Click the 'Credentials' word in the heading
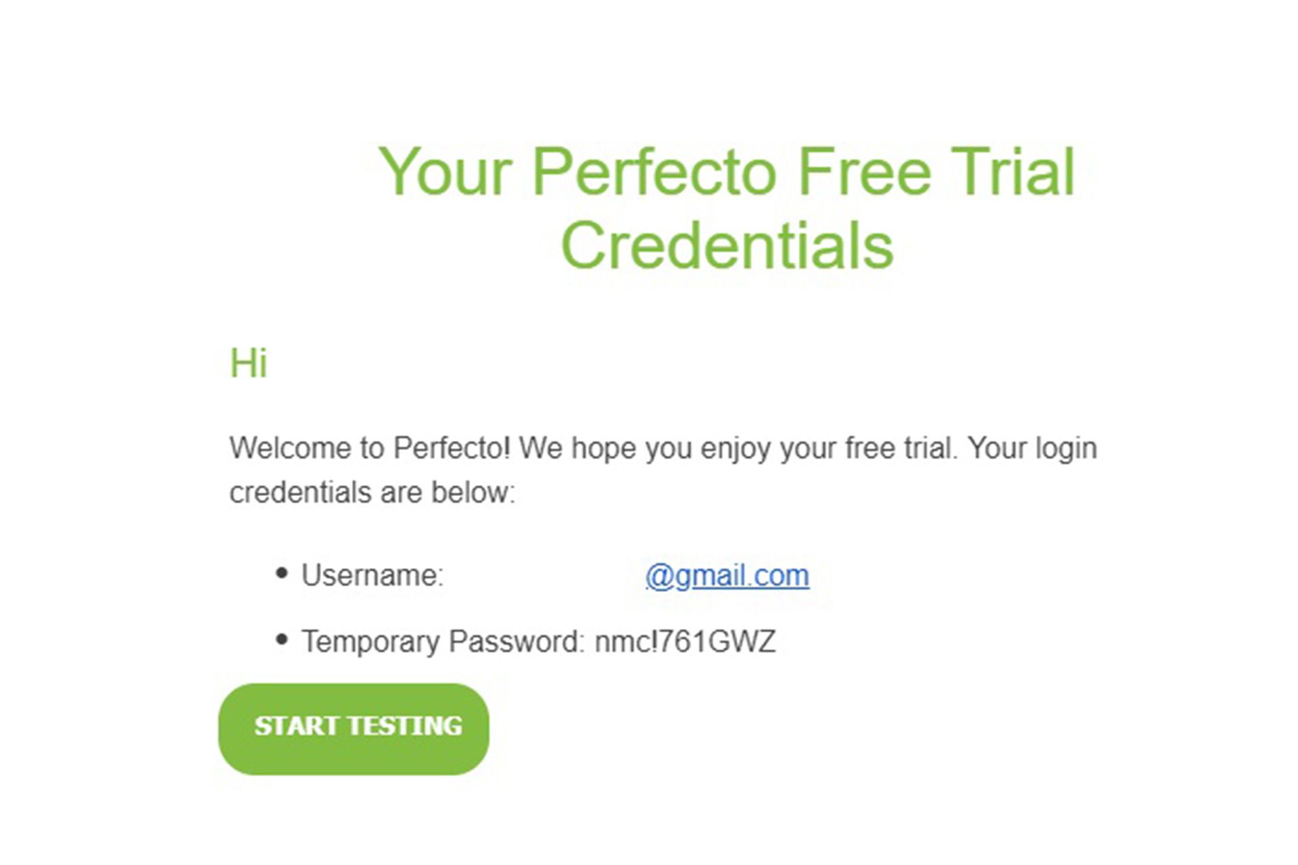 pos(727,245)
